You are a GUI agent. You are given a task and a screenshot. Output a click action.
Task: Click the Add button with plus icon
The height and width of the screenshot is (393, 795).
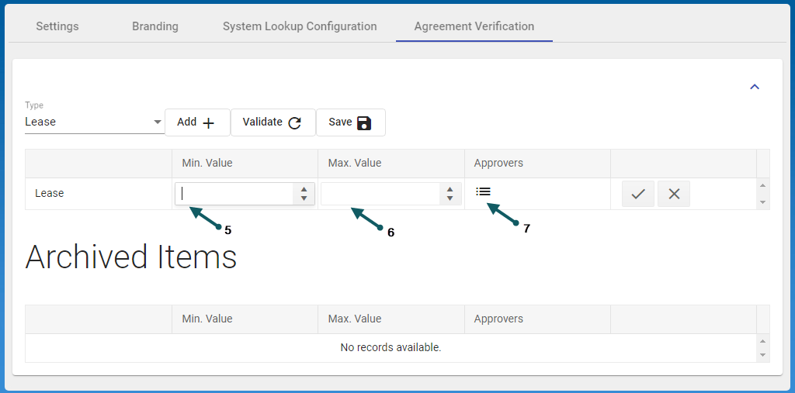[196, 122]
